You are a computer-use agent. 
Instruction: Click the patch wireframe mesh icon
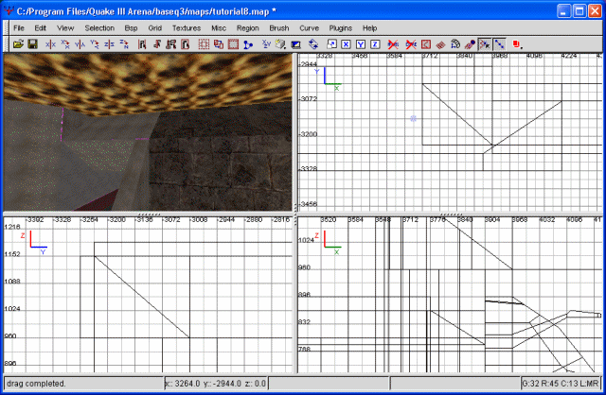[x=440, y=44]
